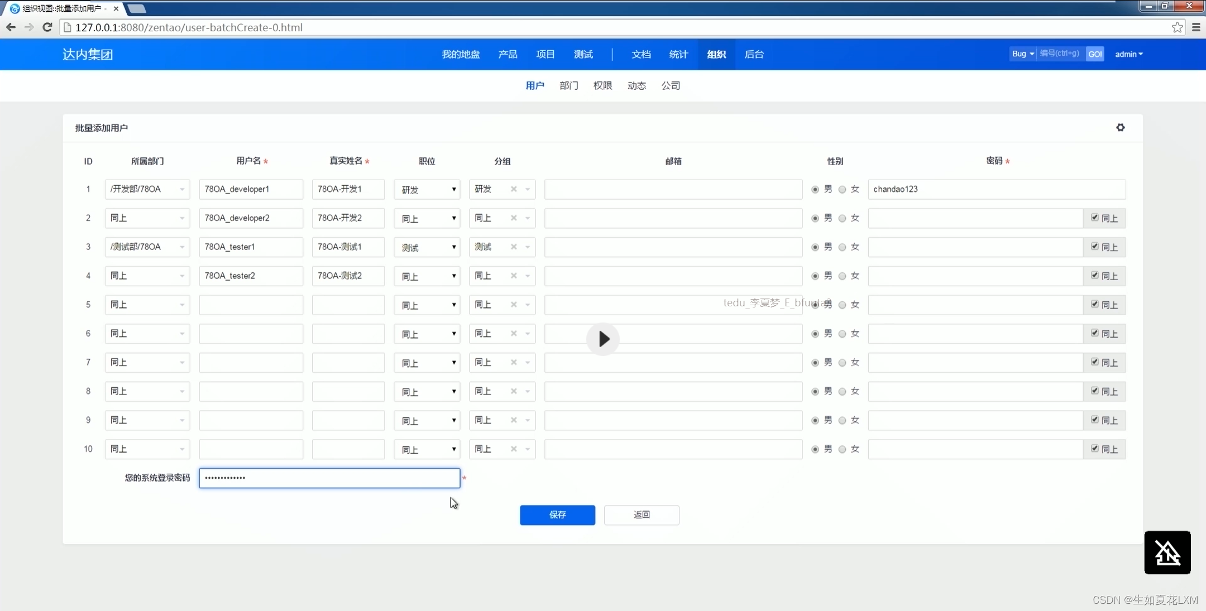Expand the 职位 dropdown in row 1
This screenshot has width=1206, height=611.
[427, 190]
